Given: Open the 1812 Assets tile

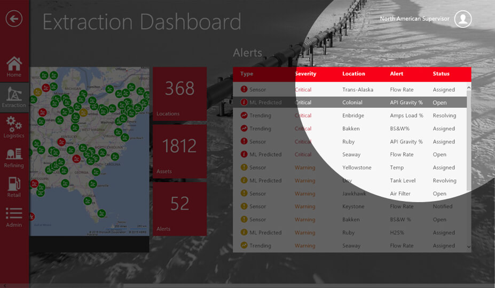Looking at the screenshot, I should [179, 151].
